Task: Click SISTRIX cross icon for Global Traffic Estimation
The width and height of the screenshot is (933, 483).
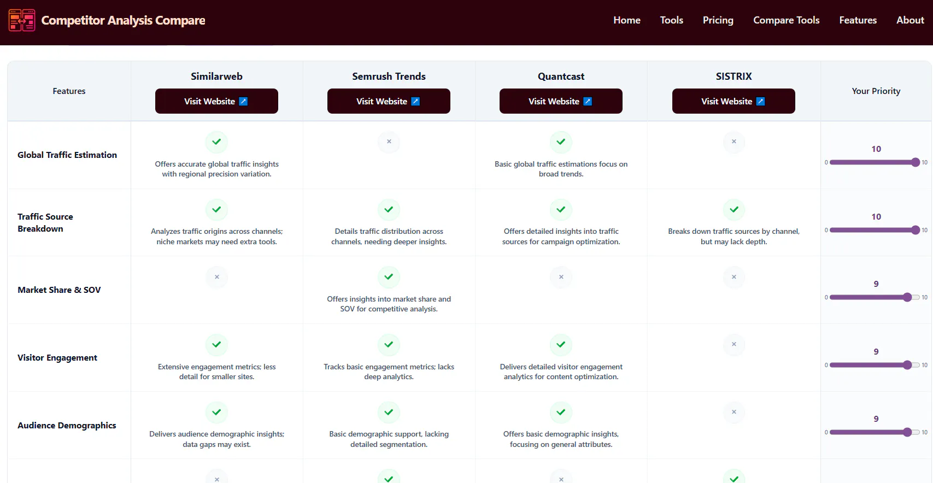Action: (734, 142)
